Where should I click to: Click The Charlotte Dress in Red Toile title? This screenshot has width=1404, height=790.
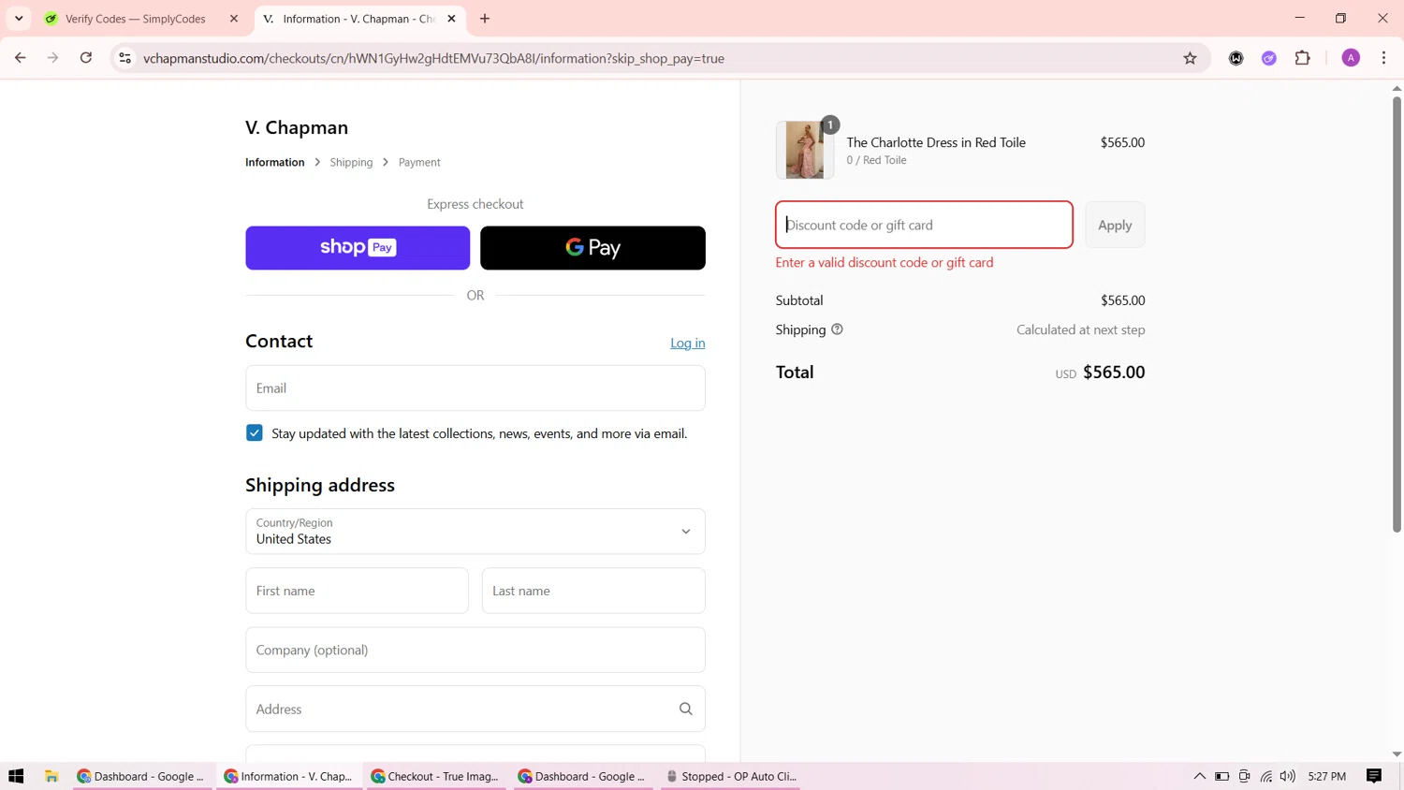pyautogui.click(x=936, y=142)
